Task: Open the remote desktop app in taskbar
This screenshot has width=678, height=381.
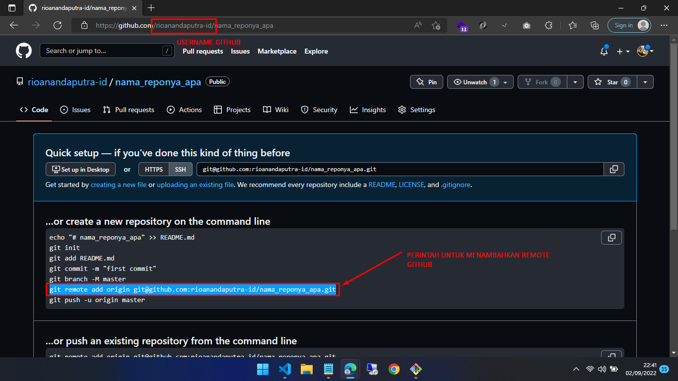Action: tap(372, 369)
